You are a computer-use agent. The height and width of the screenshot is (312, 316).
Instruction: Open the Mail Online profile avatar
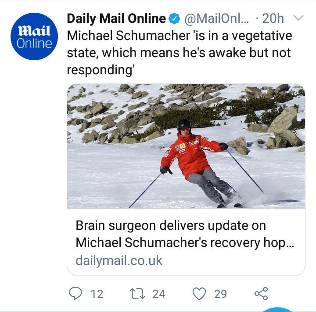(x=35, y=36)
